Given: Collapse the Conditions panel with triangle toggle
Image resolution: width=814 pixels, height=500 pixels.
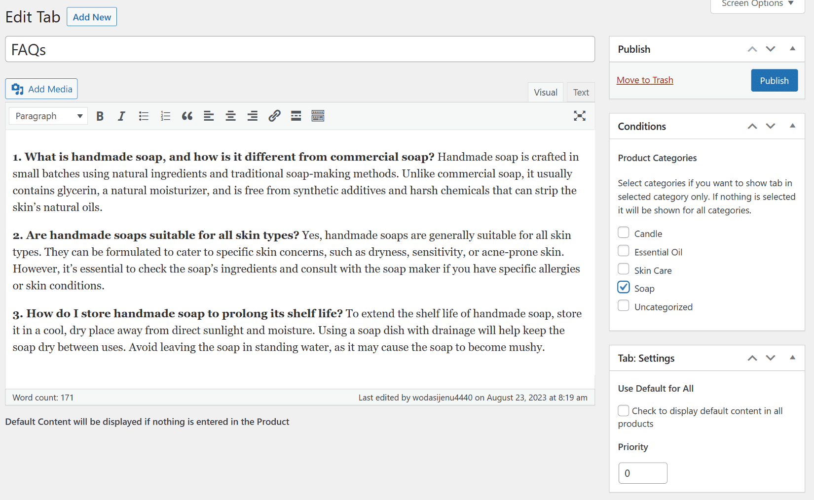Looking at the screenshot, I should pos(792,126).
